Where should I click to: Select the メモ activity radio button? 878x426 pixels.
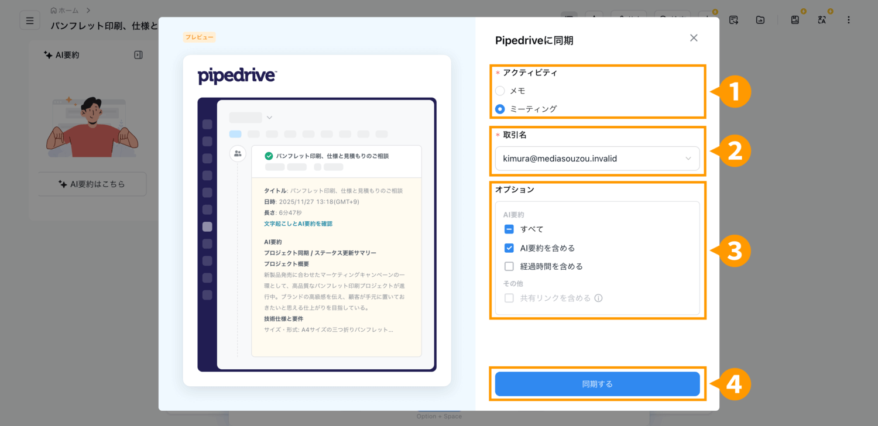[500, 91]
